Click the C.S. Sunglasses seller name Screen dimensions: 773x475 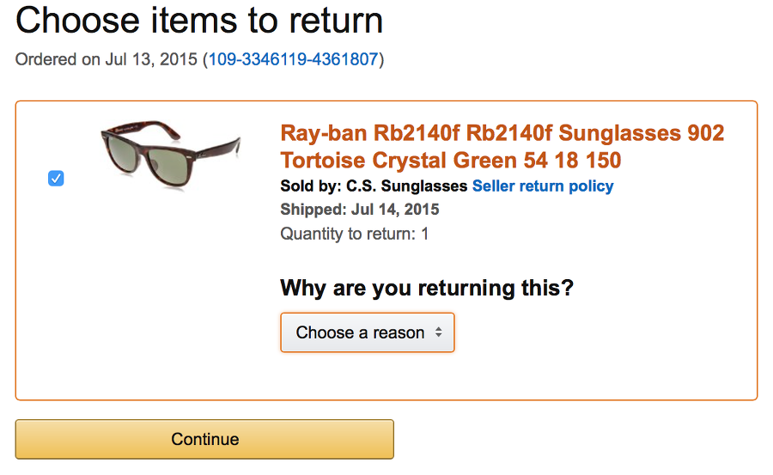[x=406, y=186]
